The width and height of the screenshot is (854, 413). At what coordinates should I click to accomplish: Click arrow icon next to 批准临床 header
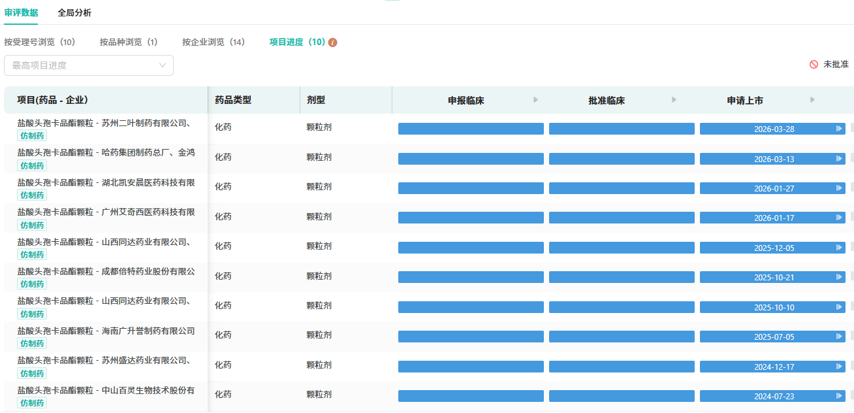[674, 100]
